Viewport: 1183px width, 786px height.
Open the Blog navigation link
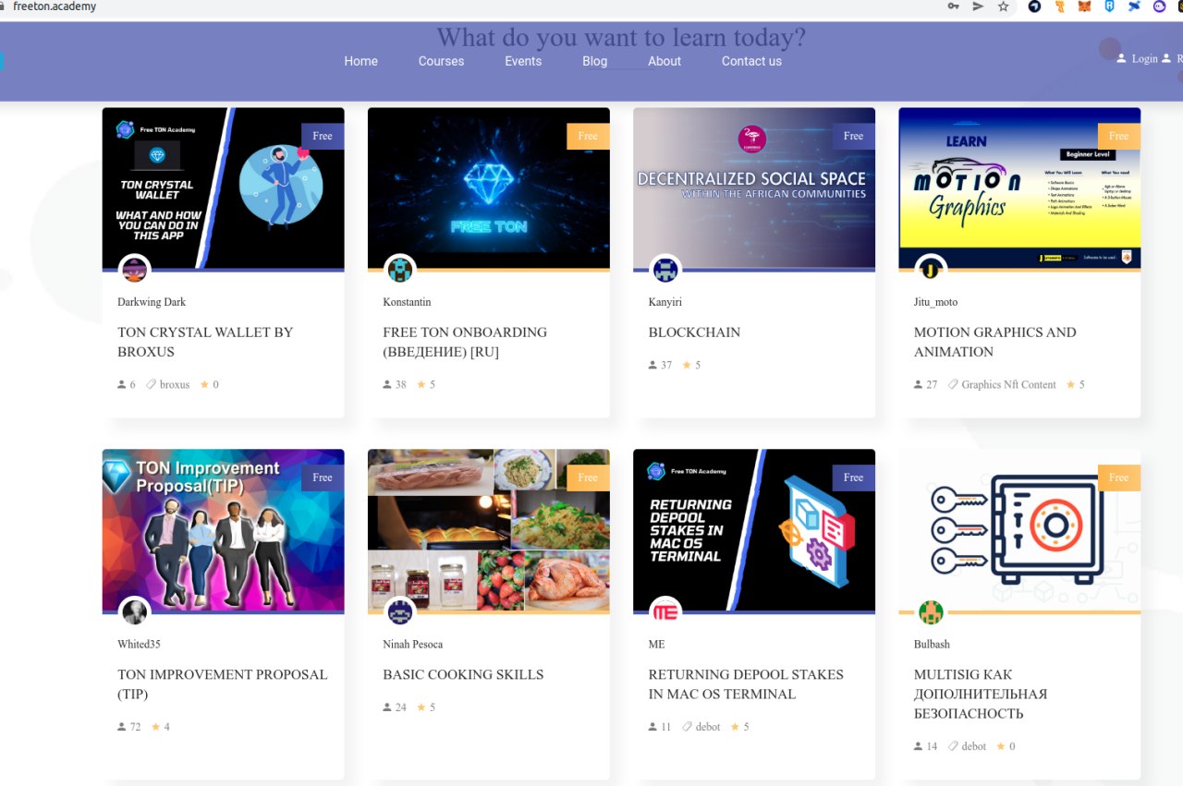click(594, 61)
